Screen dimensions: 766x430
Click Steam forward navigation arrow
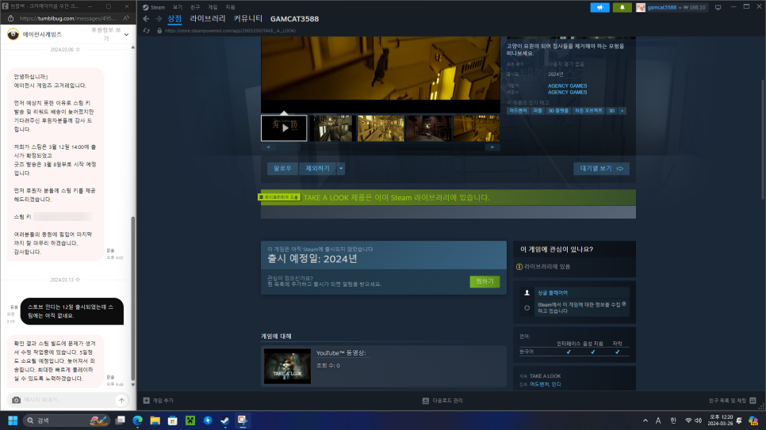point(159,18)
